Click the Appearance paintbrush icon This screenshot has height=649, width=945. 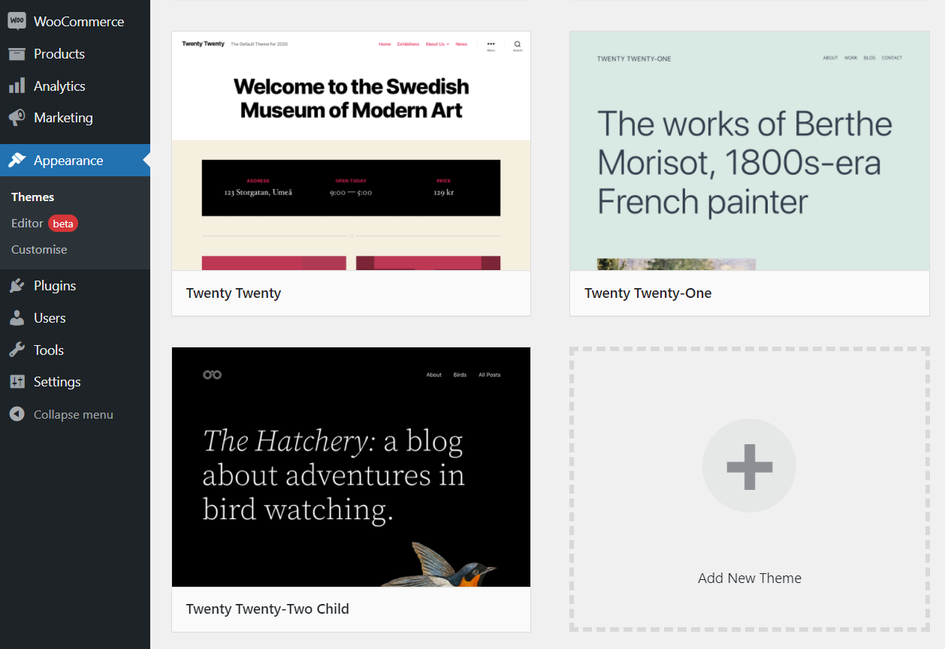pyautogui.click(x=17, y=161)
